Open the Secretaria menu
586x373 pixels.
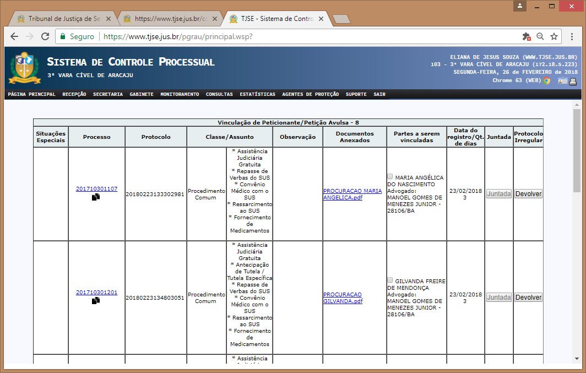tap(107, 94)
